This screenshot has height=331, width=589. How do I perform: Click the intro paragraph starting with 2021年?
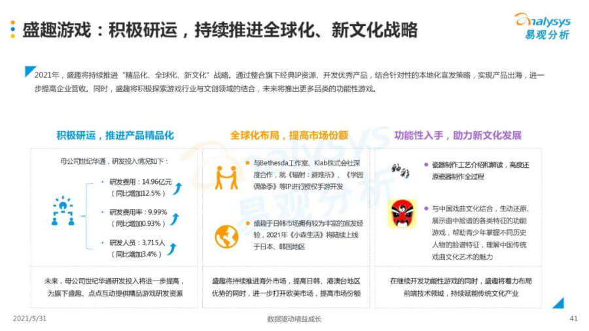click(x=289, y=82)
